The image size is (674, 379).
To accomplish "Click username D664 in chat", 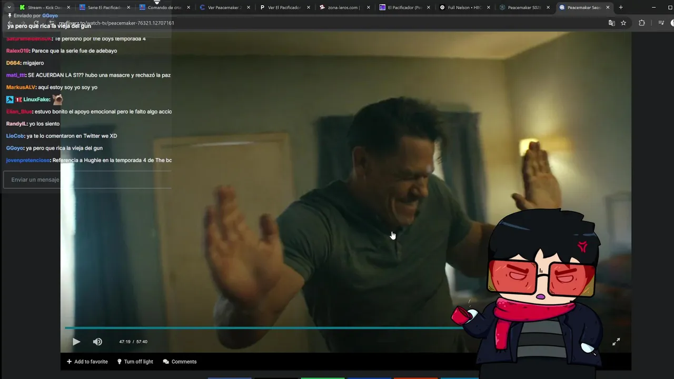I will (x=13, y=63).
